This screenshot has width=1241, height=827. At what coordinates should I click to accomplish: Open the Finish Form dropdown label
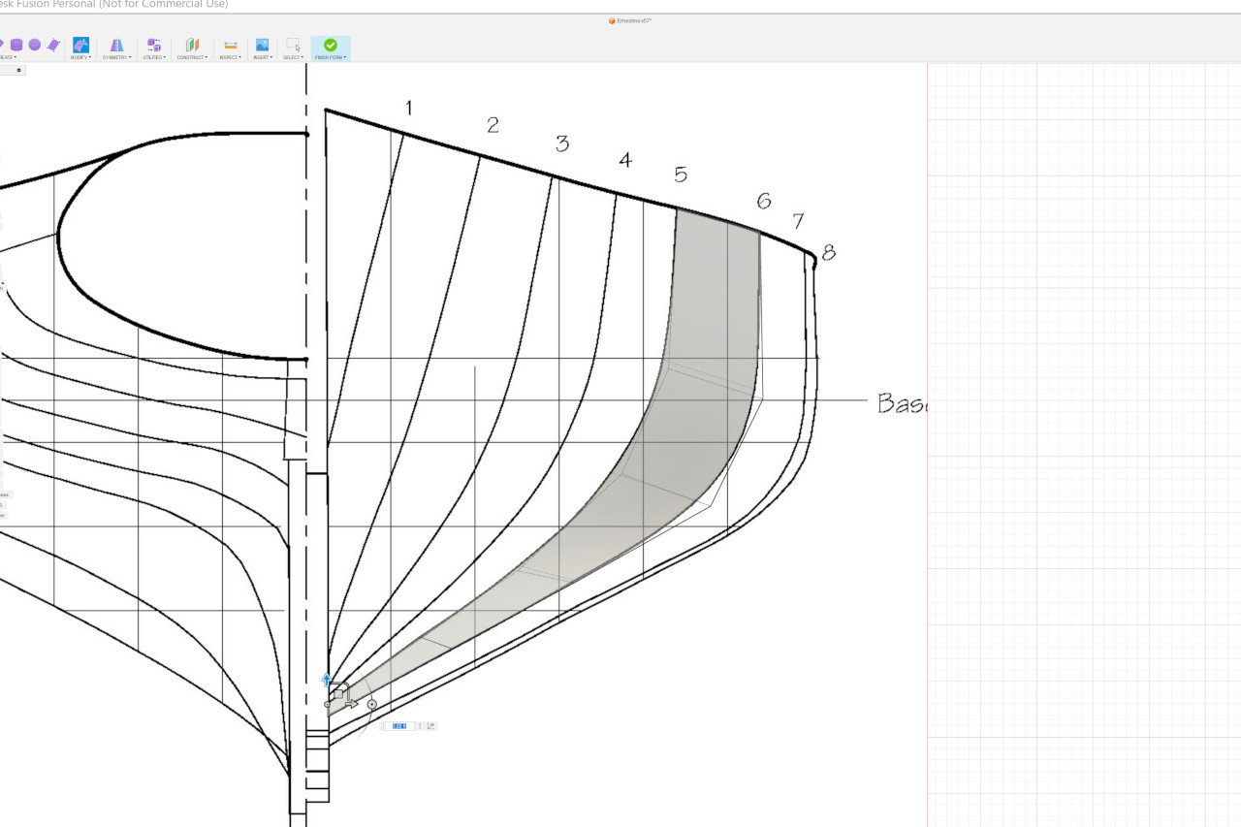point(331,57)
